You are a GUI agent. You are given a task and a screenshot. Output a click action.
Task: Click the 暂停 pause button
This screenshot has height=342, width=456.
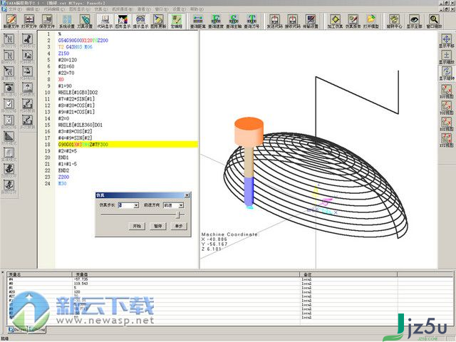[x=158, y=226]
